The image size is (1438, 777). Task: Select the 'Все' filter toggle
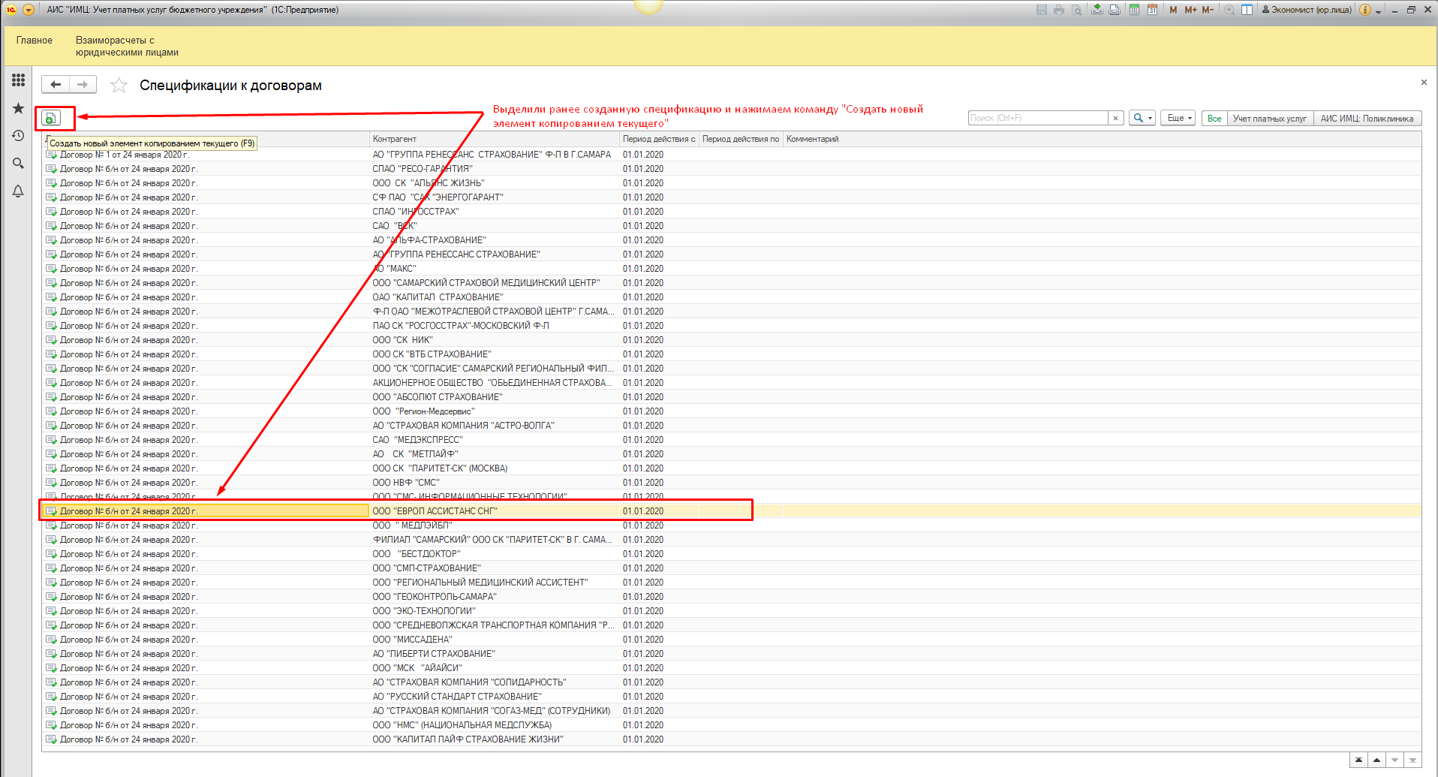(1214, 119)
